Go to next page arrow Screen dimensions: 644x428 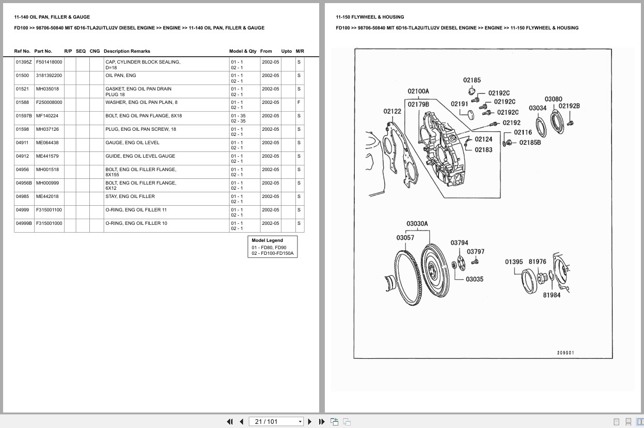coord(310,421)
